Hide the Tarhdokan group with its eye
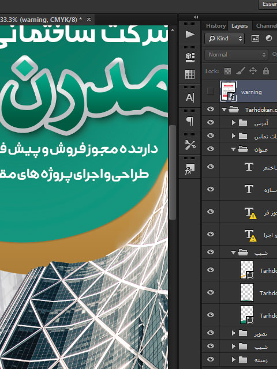277x369 pixels. (x=211, y=109)
